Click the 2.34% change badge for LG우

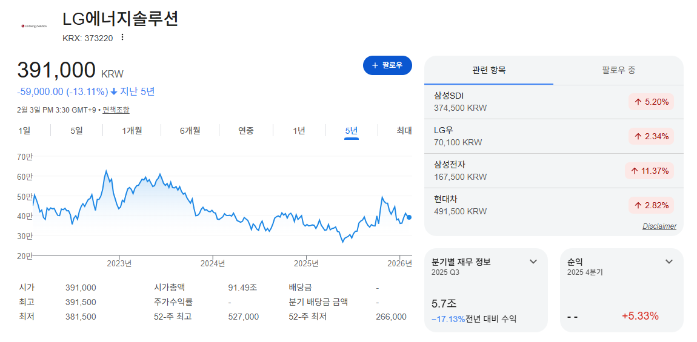point(651,136)
